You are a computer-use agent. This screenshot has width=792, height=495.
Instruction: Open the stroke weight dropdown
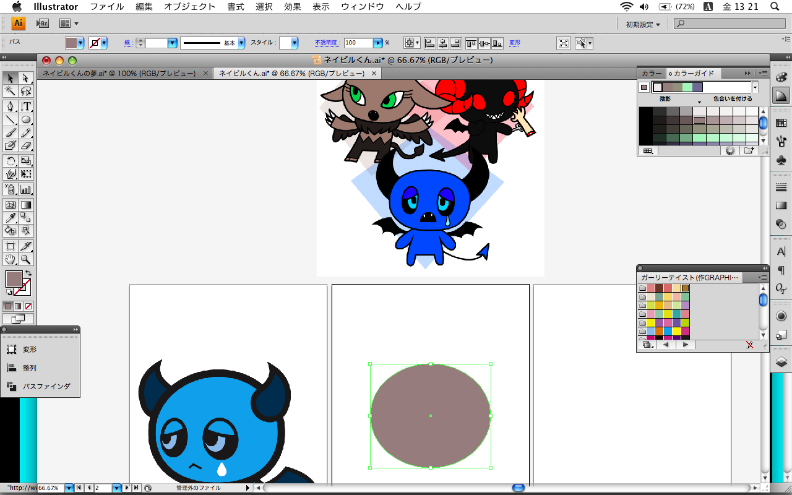click(x=173, y=43)
